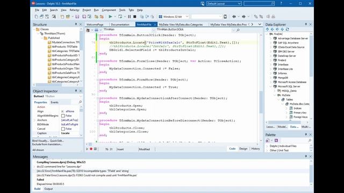
Task: Pin the Object Inspector panel
Action: (x=76, y=91)
